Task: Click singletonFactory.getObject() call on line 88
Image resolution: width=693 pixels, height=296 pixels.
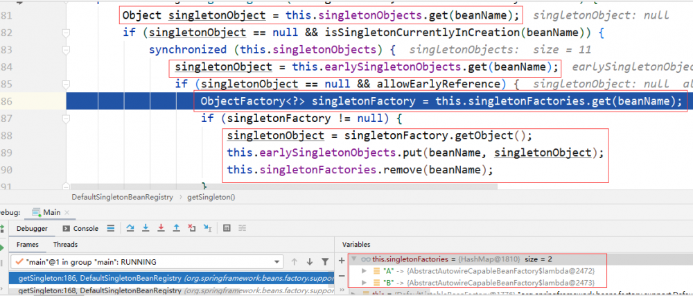Action: 436,135
